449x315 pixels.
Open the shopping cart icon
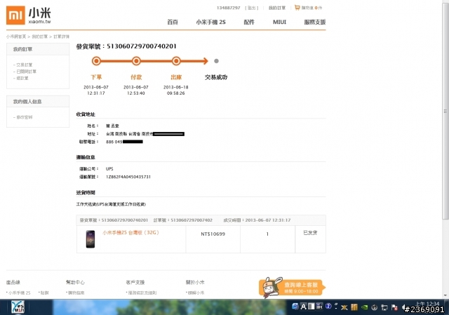(297, 8)
